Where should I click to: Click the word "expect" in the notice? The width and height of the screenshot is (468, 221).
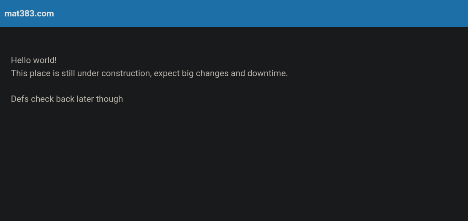point(166,73)
